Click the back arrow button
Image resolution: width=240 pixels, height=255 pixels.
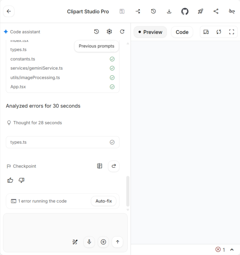click(x=9, y=11)
